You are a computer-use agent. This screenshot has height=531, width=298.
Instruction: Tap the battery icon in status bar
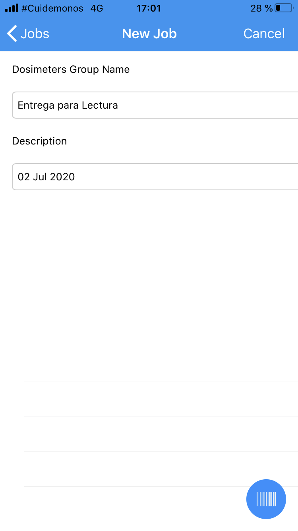click(x=283, y=8)
